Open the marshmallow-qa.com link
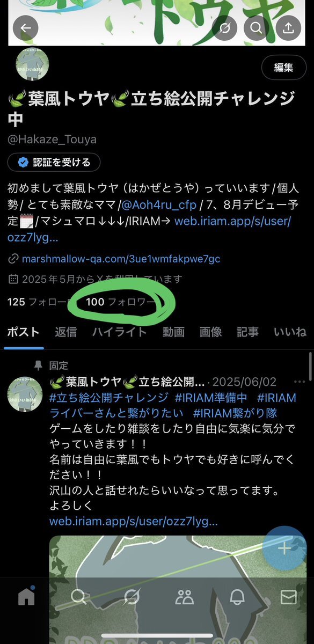Screen dimensions: 314x644 121,259
